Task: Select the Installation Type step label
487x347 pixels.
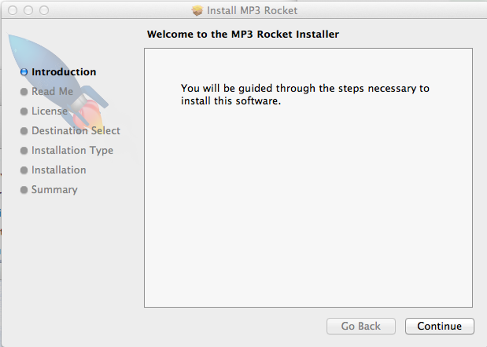Action: tap(72, 150)
